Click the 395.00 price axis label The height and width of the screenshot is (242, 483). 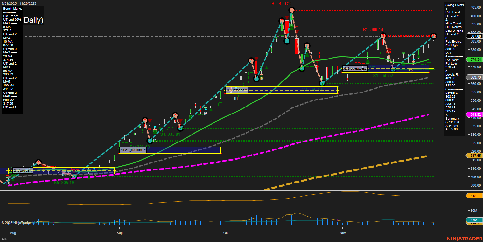tap(475, 24)
